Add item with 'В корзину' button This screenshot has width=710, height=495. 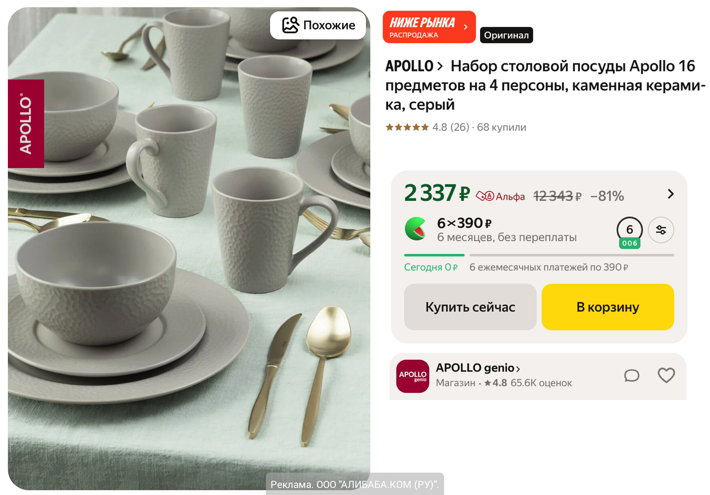click(x=607, y=307)
